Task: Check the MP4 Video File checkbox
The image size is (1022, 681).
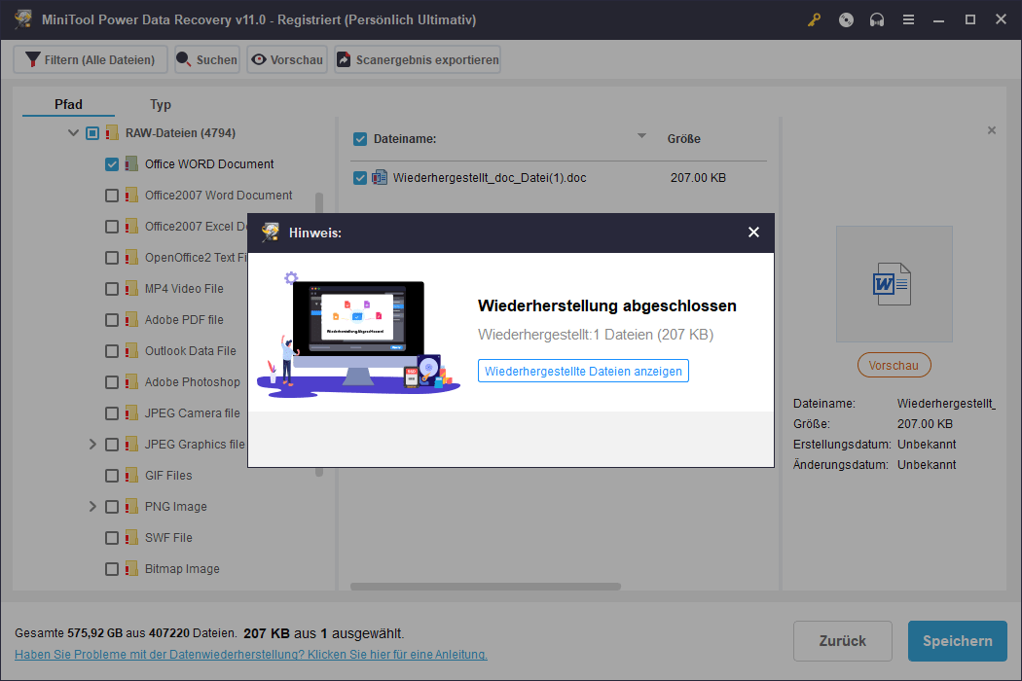Action: [x=112, y=289]
